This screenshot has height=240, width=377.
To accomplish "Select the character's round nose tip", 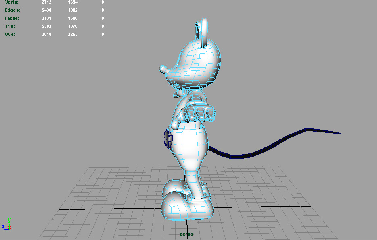I will coord(163,69).
